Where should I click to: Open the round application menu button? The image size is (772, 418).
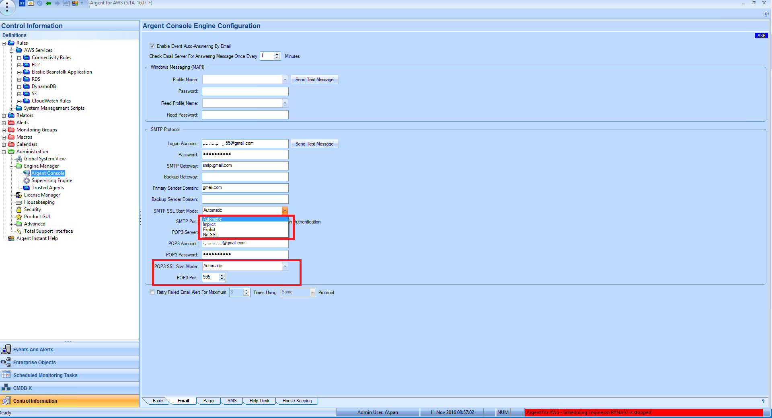coord(7,7)
